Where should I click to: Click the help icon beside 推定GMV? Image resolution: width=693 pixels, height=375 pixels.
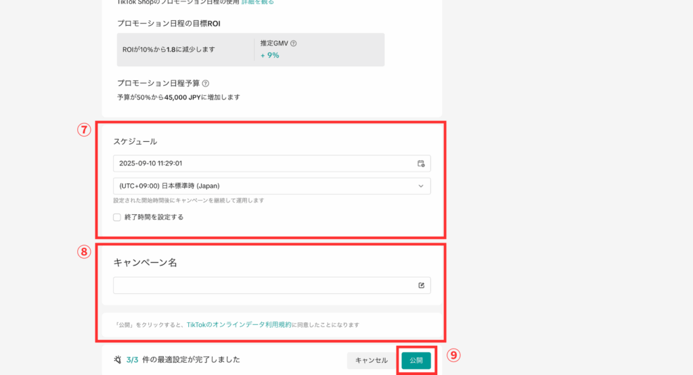click(293, 43)
